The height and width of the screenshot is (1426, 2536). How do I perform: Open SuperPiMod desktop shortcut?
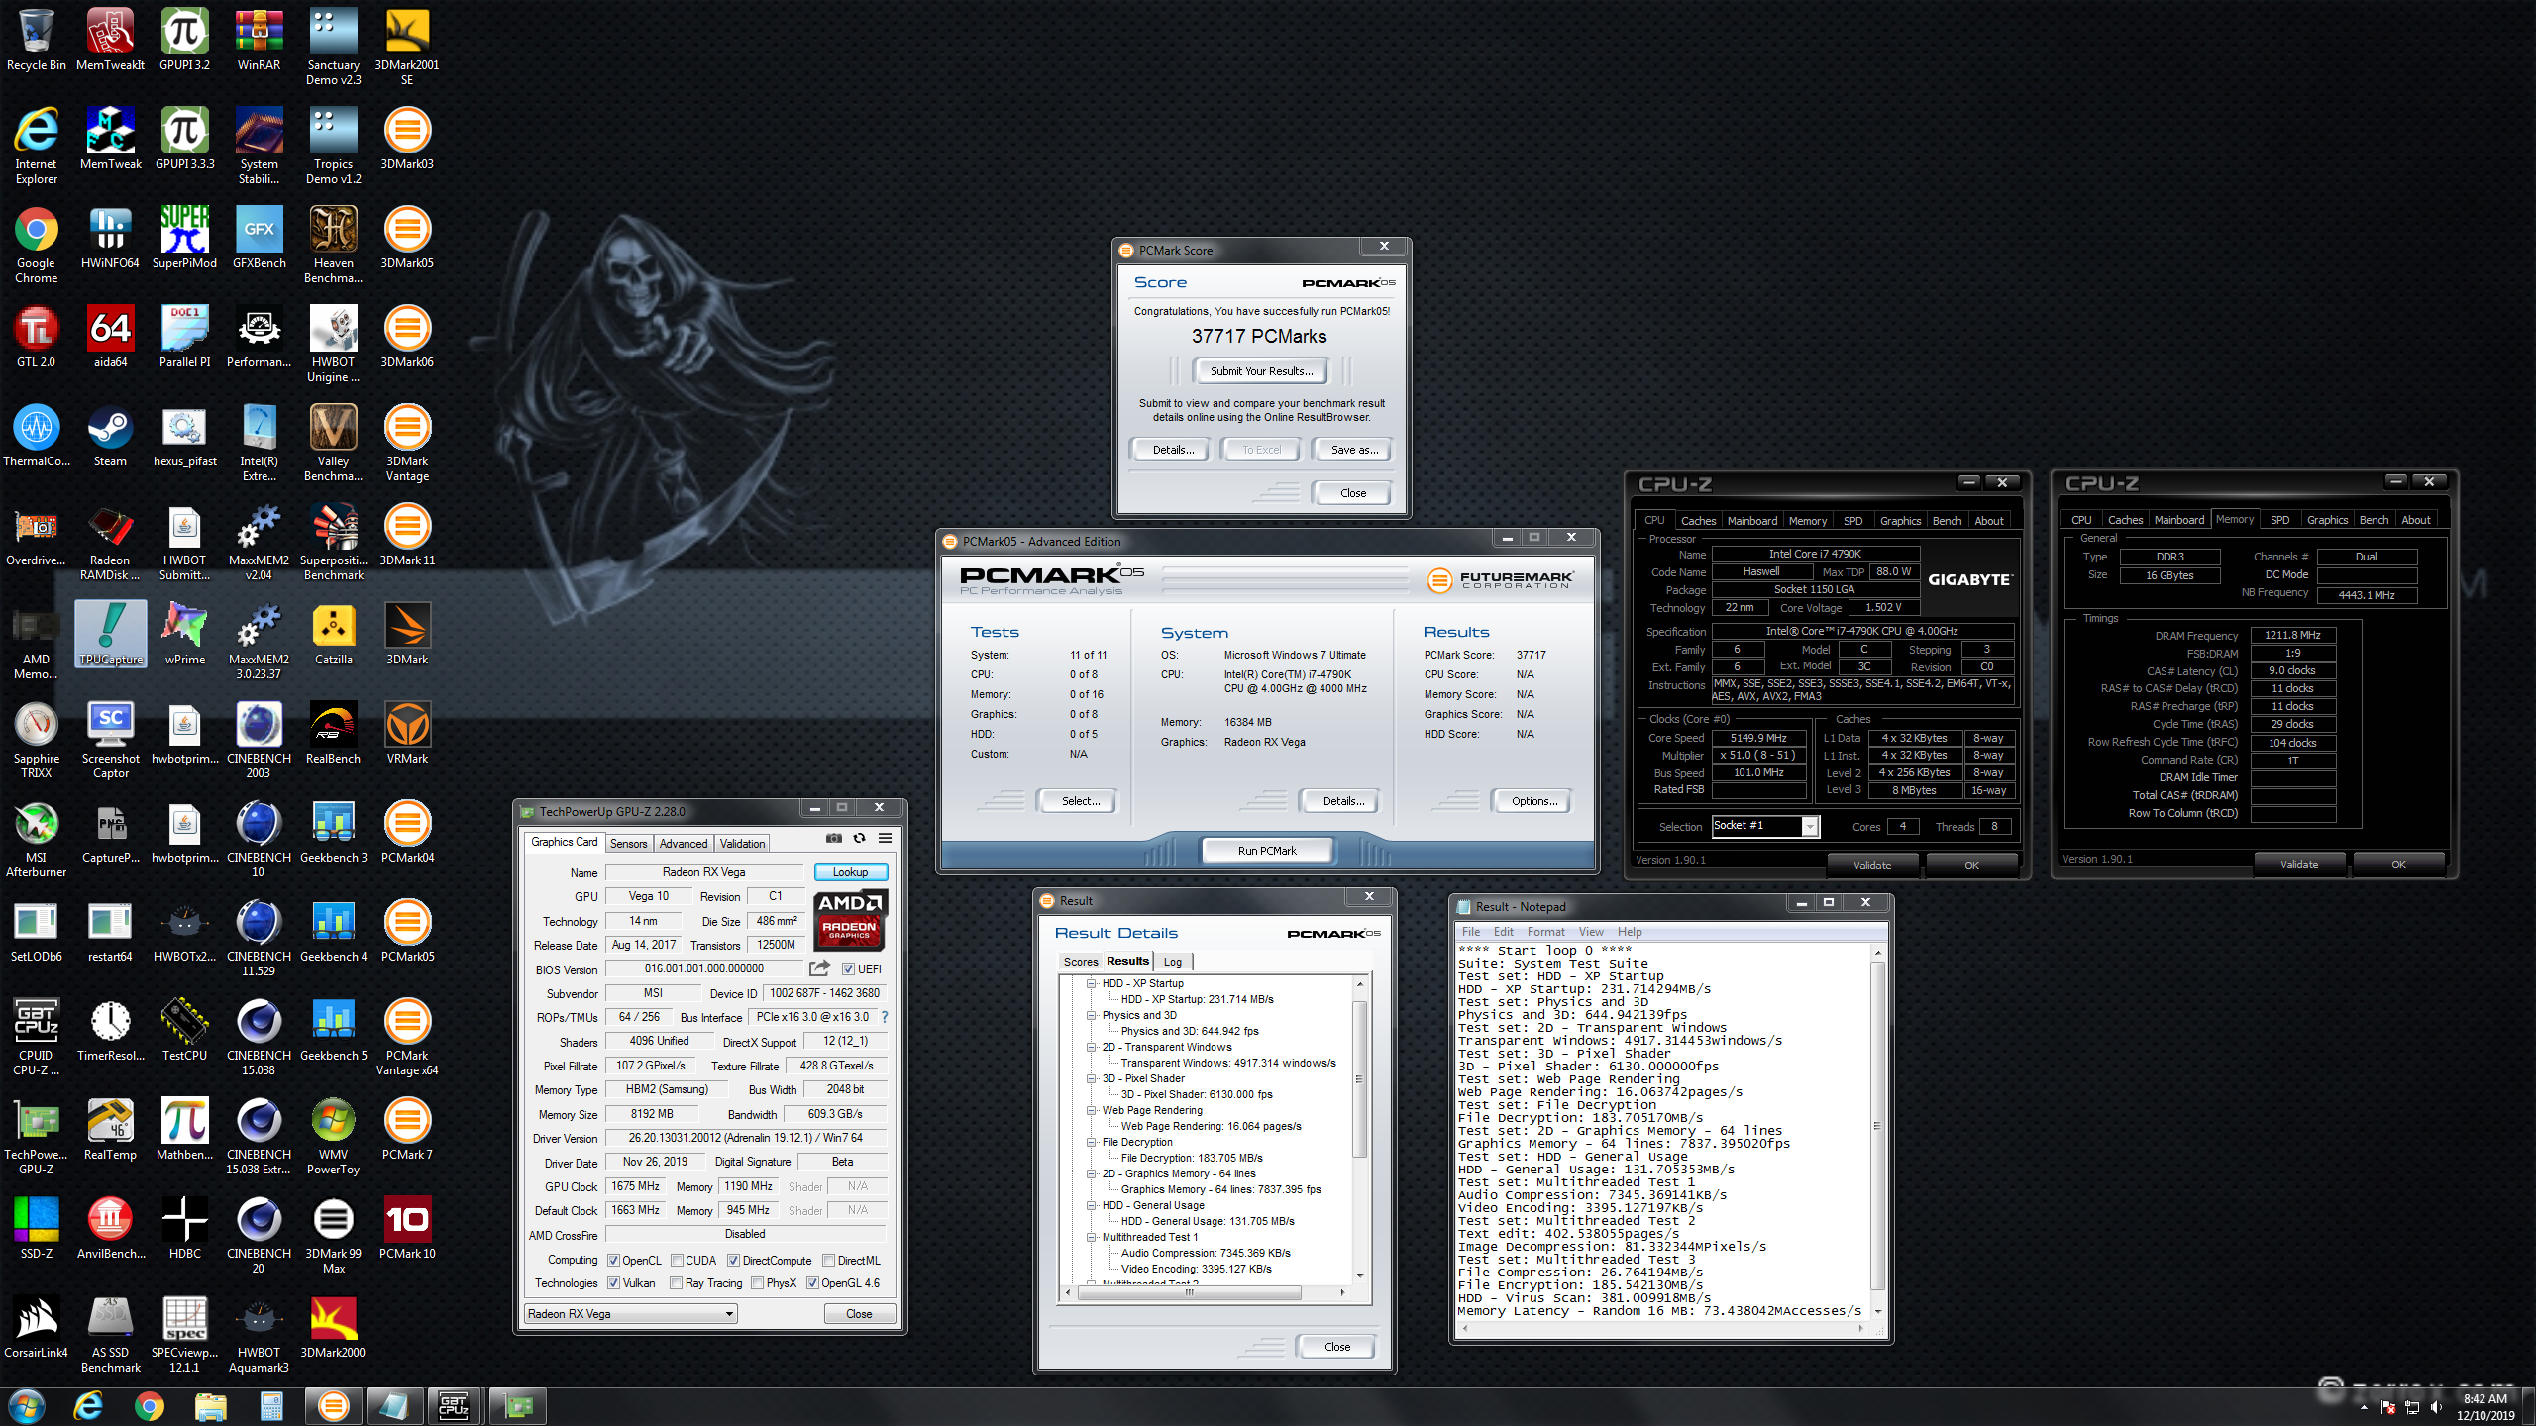pos(184,240)
